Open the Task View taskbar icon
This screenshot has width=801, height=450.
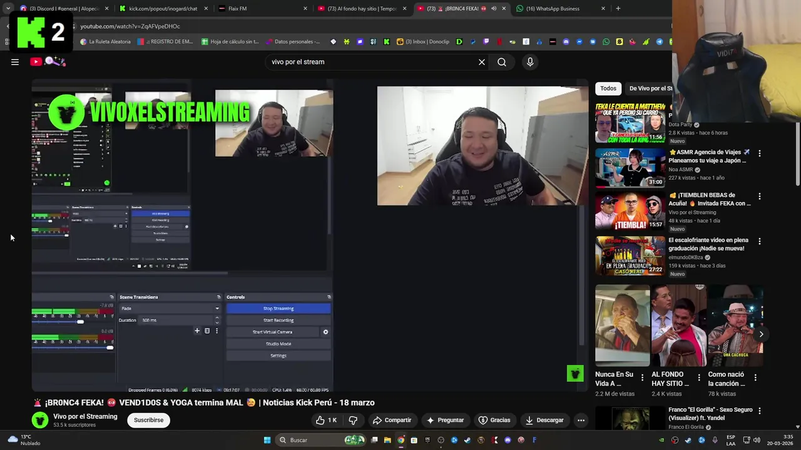click(x=374, y=440)
